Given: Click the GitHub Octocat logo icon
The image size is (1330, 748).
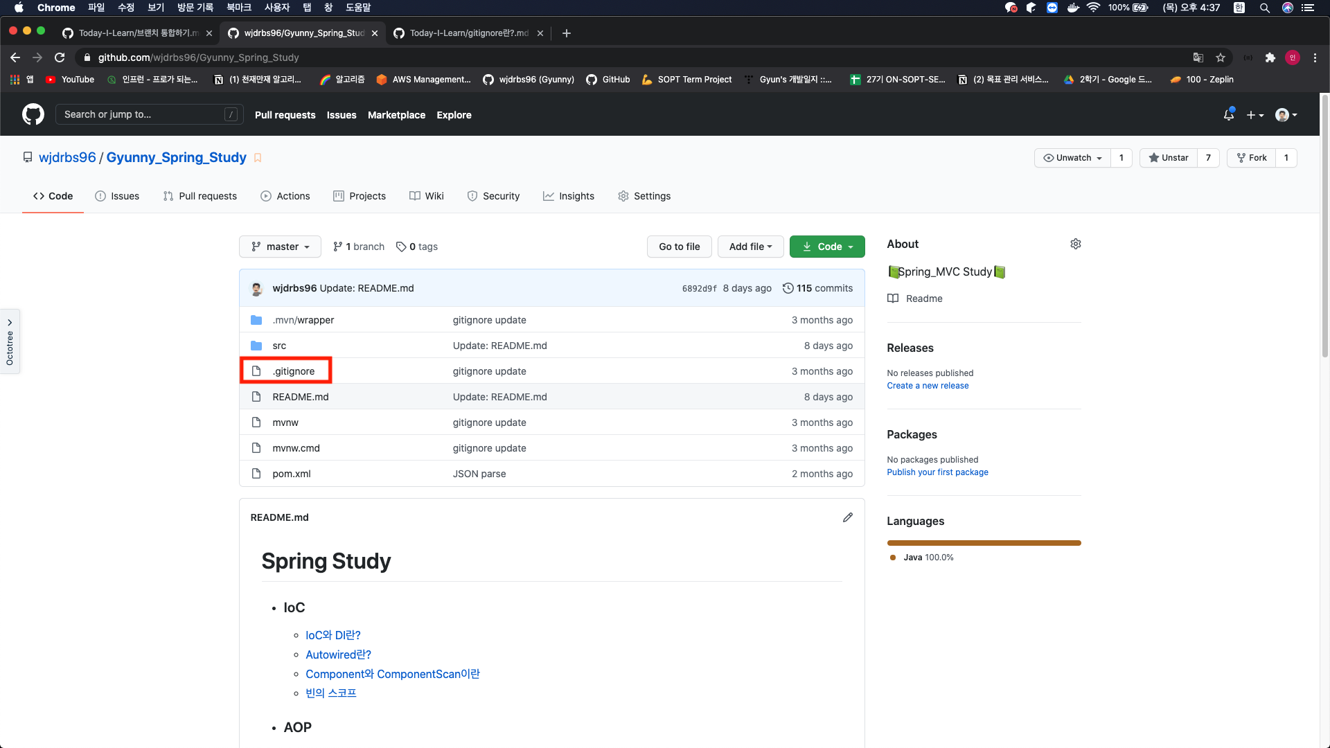Looking at the screenshot, I should 33,114.
